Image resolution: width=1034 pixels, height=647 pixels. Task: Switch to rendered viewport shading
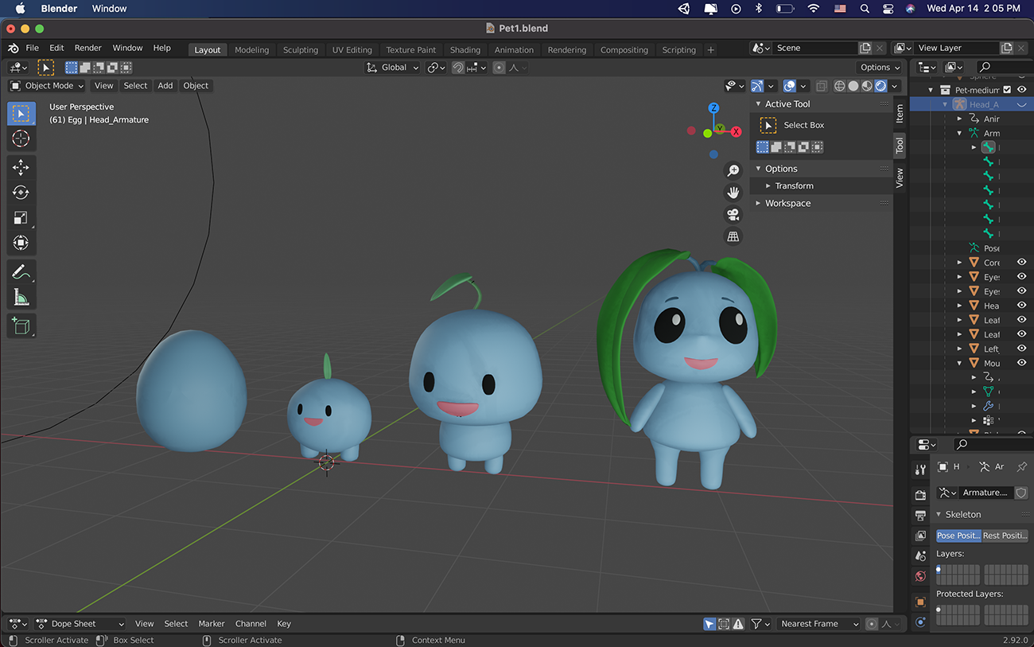click(881, 86)
